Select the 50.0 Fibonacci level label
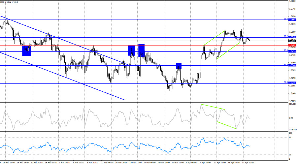Image resolution: width=297 pixels, height=165 pixels. coord(286,50)
